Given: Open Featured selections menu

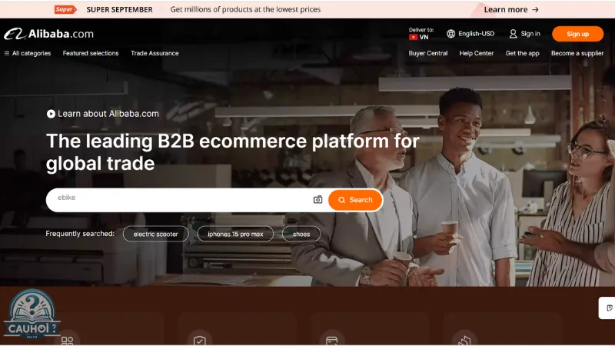Looking at the screenshot, I should click(x=91, y=53).
